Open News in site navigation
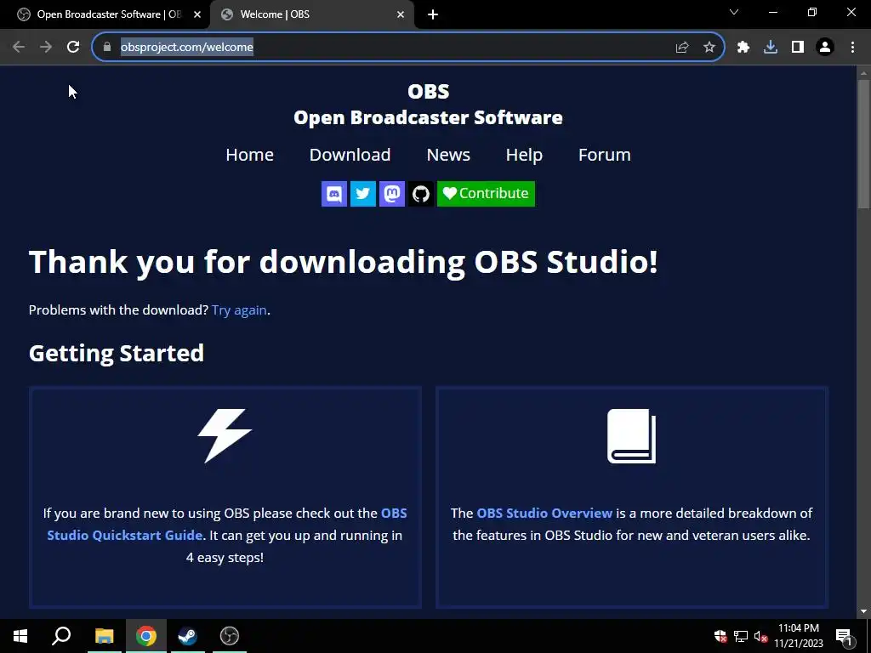Image resolution: width=871 pixels, height=653 pixels. pos(448,155)
